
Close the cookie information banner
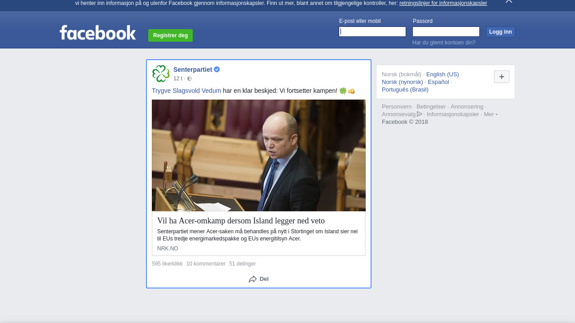tap(509, 1)
